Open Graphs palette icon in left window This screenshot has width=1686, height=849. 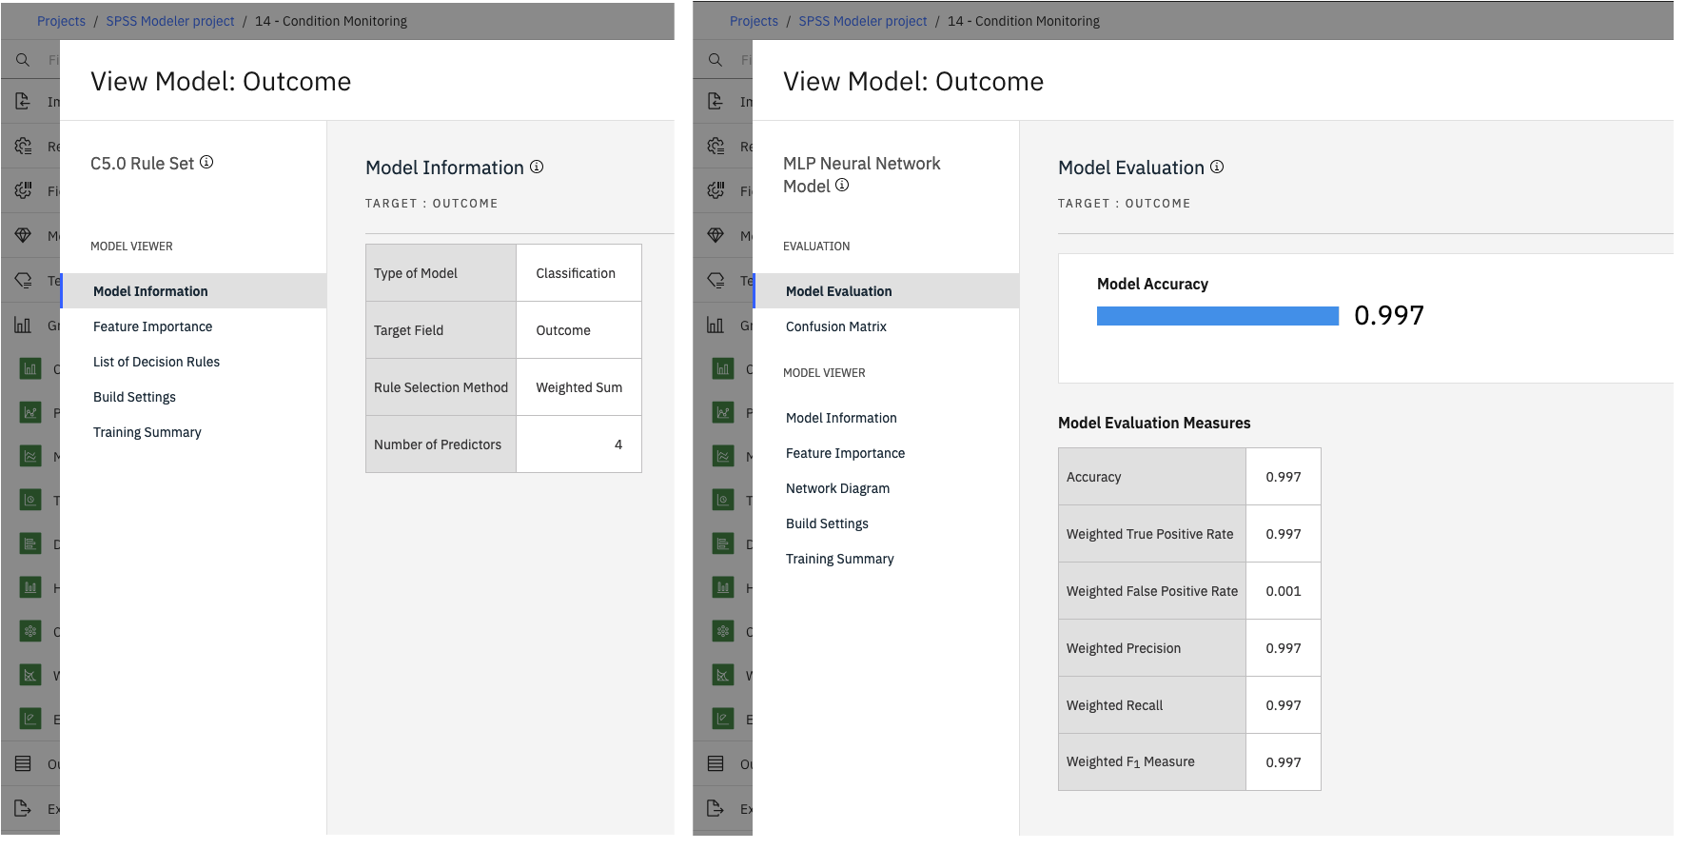click(x=23, y=326)
